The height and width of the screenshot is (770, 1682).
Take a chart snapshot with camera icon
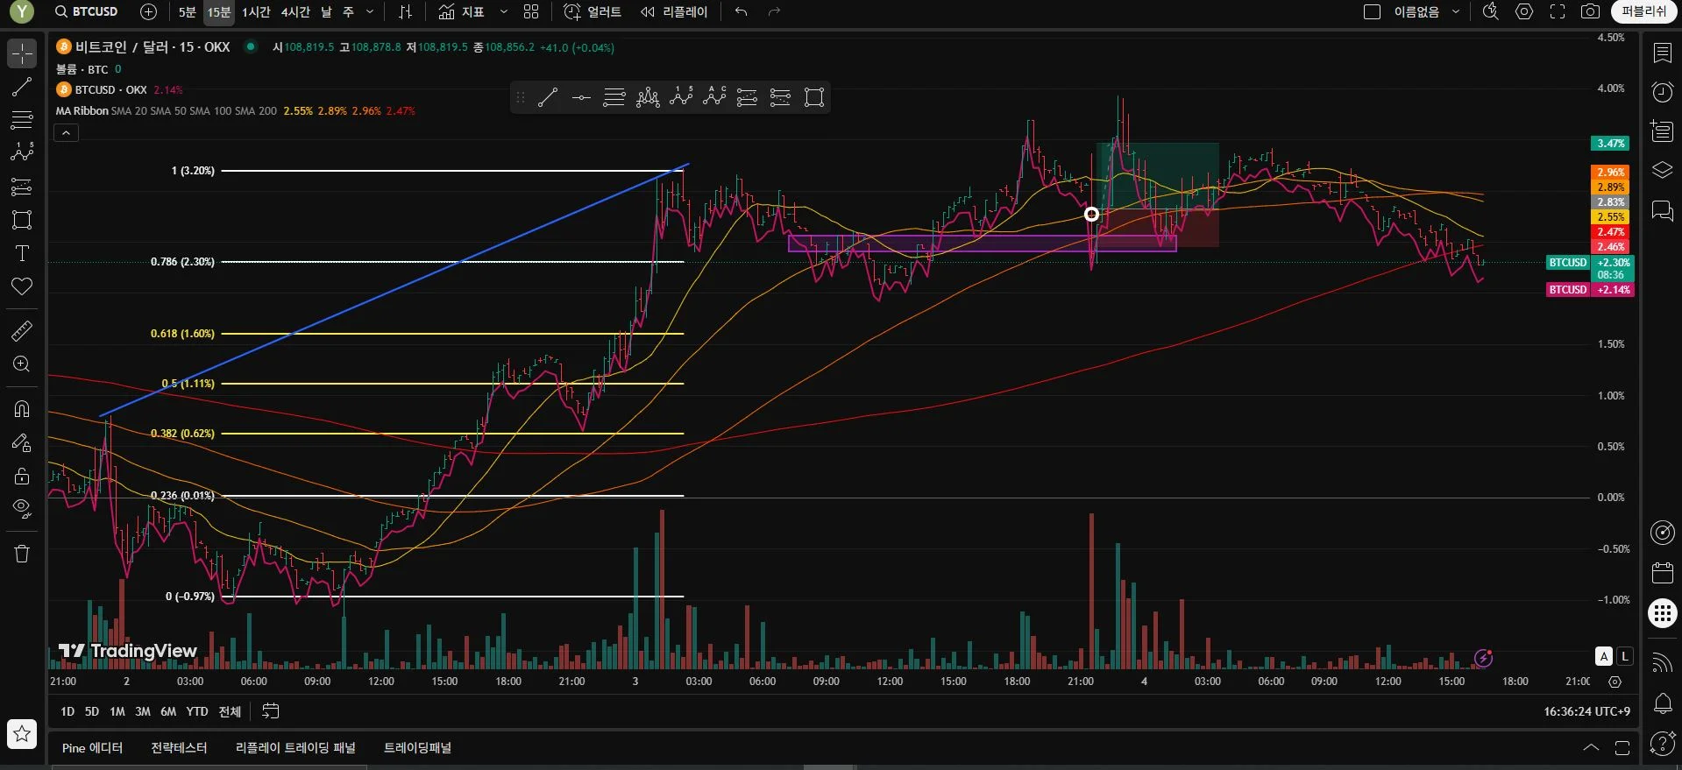[x=1590, y=11]
